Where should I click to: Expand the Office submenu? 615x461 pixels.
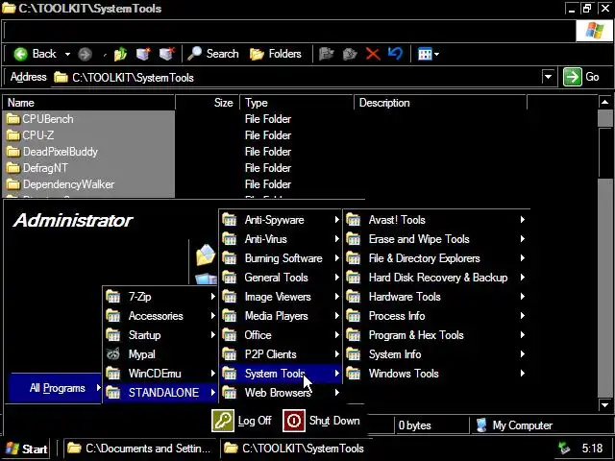(281, 335)
